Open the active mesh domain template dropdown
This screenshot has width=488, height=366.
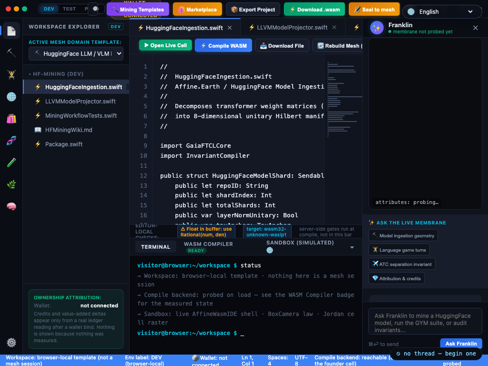point(76,53)
